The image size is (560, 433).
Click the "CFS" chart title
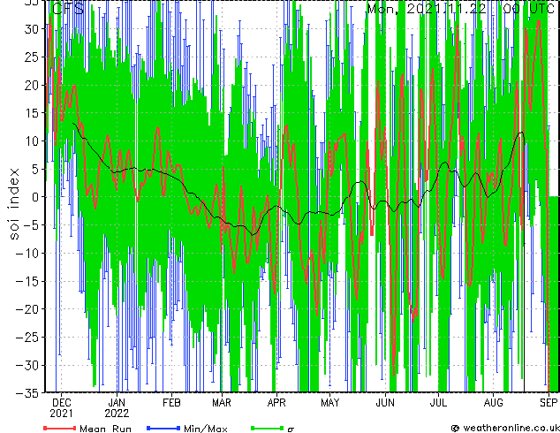coord(68,9)
